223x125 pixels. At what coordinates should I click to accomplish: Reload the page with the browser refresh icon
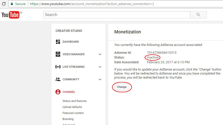point(4,4)
